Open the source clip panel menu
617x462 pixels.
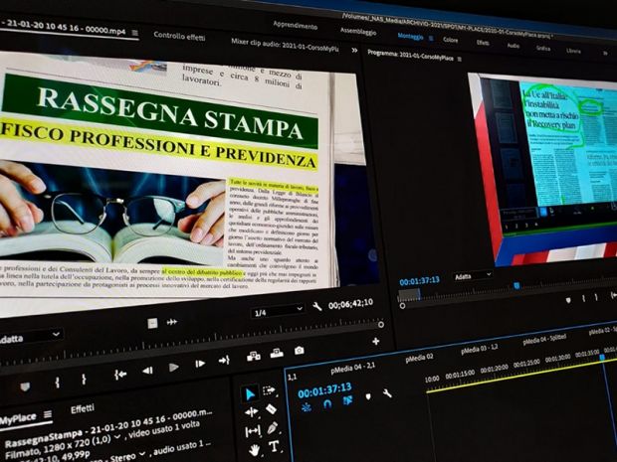(x=135, y=33)
